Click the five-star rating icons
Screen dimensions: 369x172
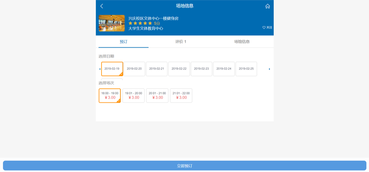tap(140, 23)
